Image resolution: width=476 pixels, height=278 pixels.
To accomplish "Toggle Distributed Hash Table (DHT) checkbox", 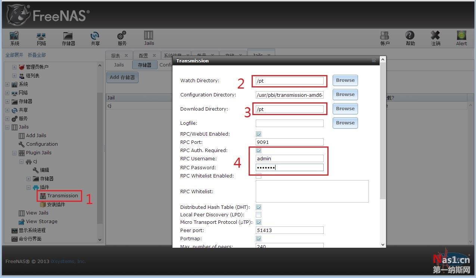I will [258, 207].
